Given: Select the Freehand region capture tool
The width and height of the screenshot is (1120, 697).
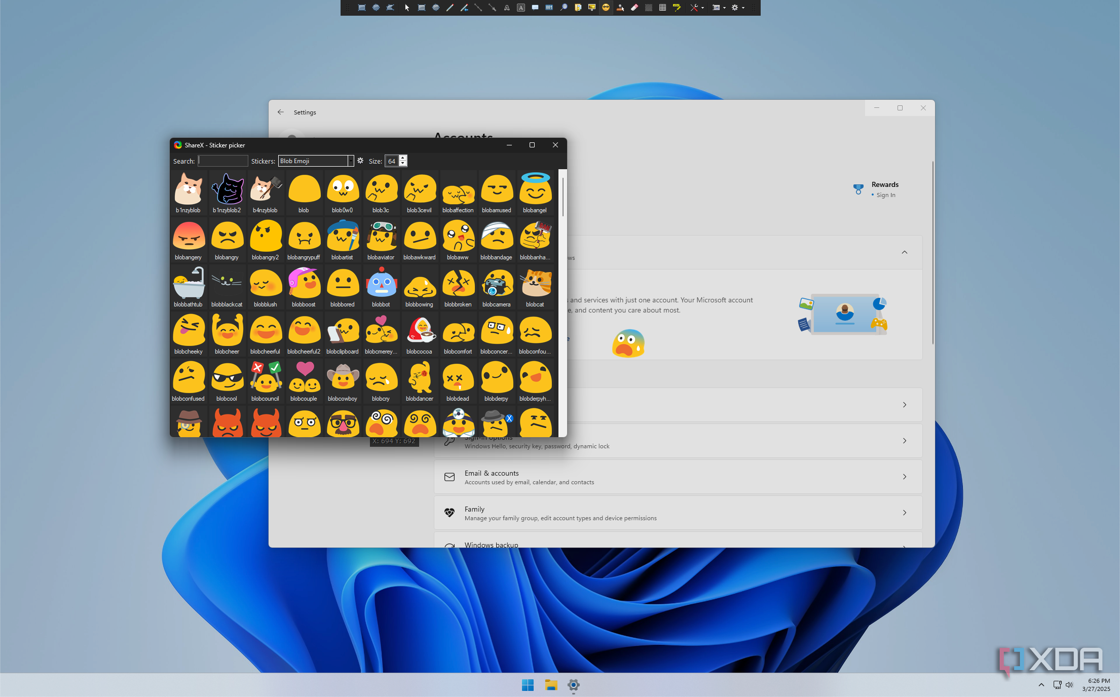Looking at the screenshot, I should [x=390, y=8].
